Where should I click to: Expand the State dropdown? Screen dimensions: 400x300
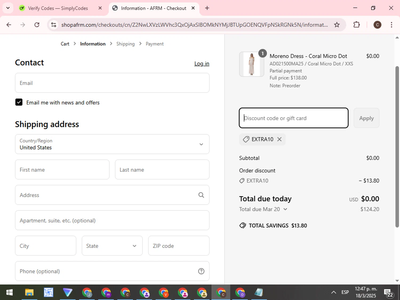[x=112, y=246]
